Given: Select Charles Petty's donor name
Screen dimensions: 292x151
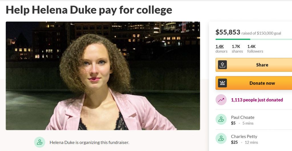Looking at the screenshot, I should point(244,137).
